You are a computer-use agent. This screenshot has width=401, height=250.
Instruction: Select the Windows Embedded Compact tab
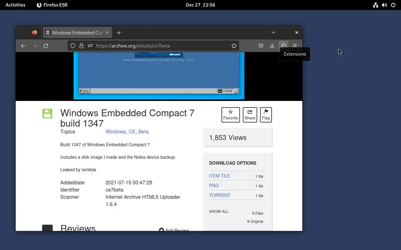77,32
